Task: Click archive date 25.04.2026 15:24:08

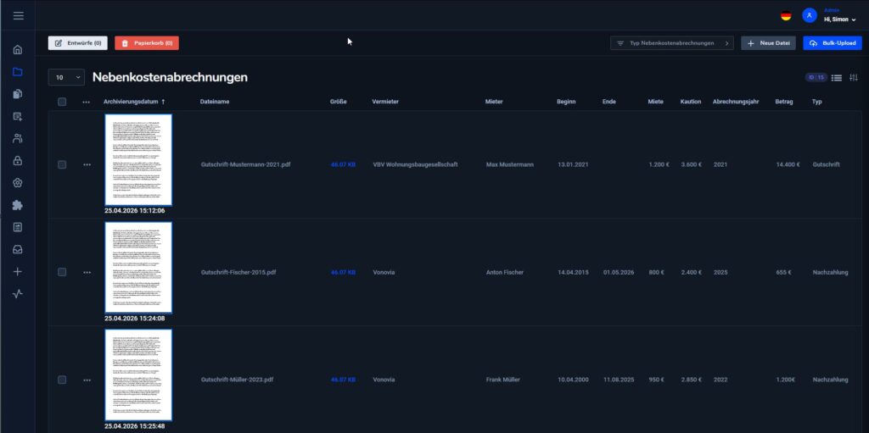Action: tap(135, 319)
